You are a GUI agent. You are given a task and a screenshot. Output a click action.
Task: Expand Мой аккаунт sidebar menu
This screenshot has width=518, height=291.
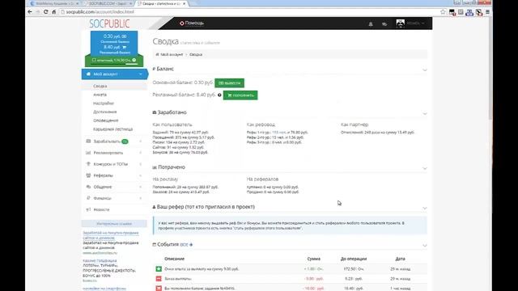click(115, 74)
